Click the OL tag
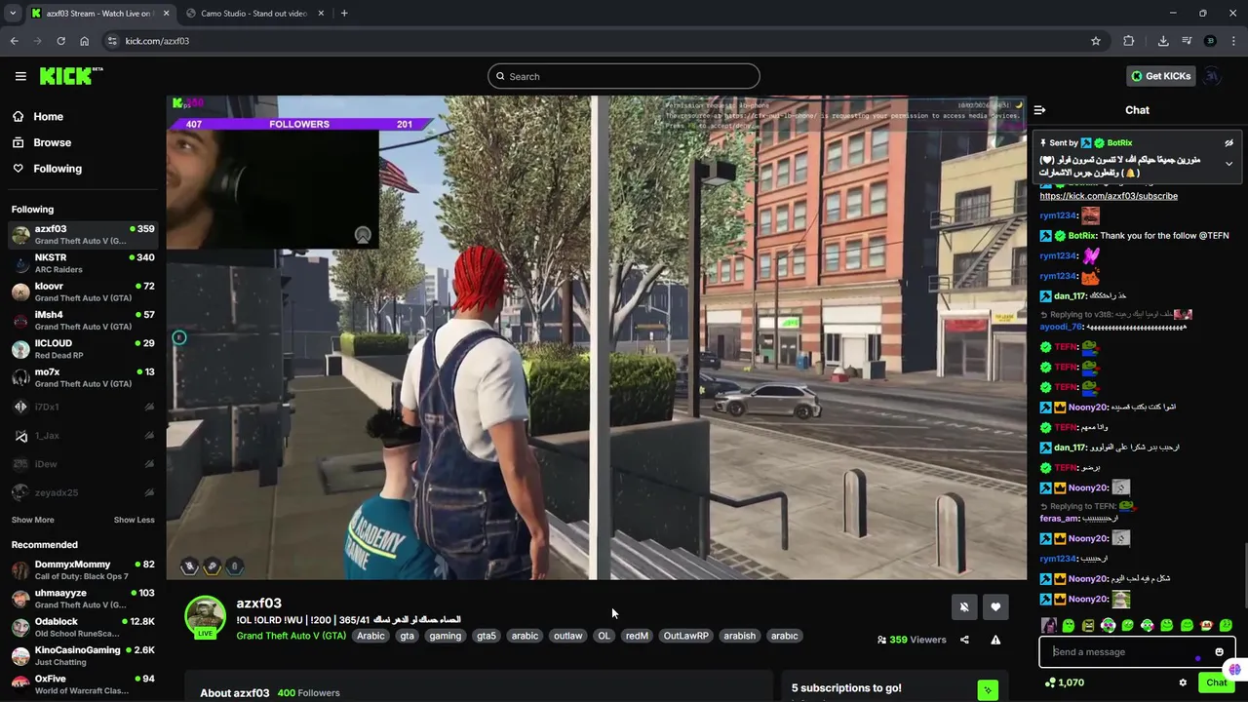Screen dimensions: 1248x702 point(604,636)
